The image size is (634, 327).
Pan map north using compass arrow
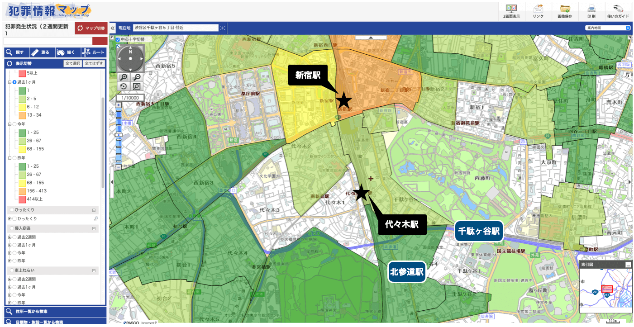(130, 47)
